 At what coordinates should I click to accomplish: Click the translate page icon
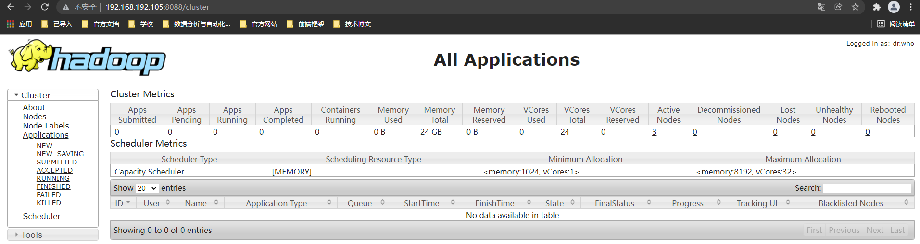pyautogui.click(x=821, y=7)
